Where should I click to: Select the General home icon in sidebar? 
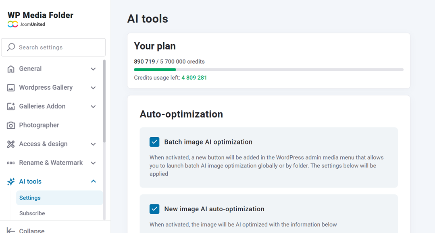[11, 68]
